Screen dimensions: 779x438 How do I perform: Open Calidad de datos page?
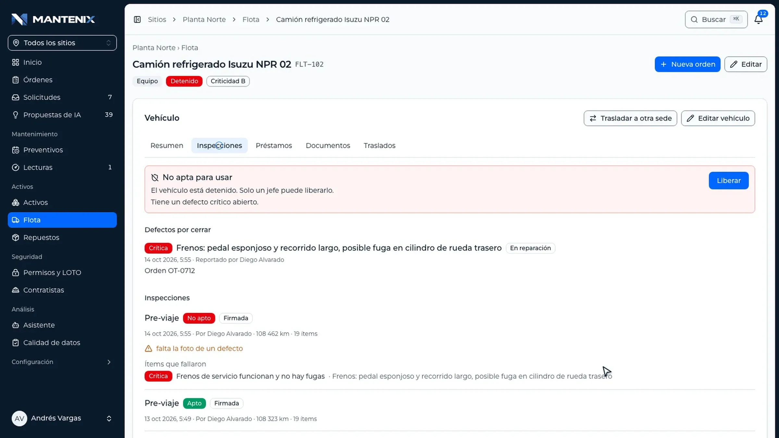pos(62,343)
